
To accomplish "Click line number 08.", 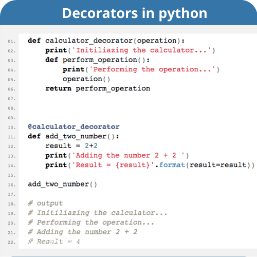I will 12,108.
